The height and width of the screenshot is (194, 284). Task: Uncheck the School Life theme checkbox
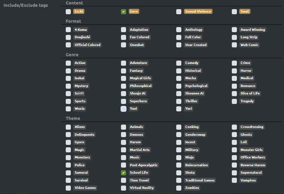point(123,173)
